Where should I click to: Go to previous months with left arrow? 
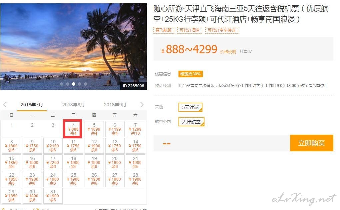click(5, 105)
